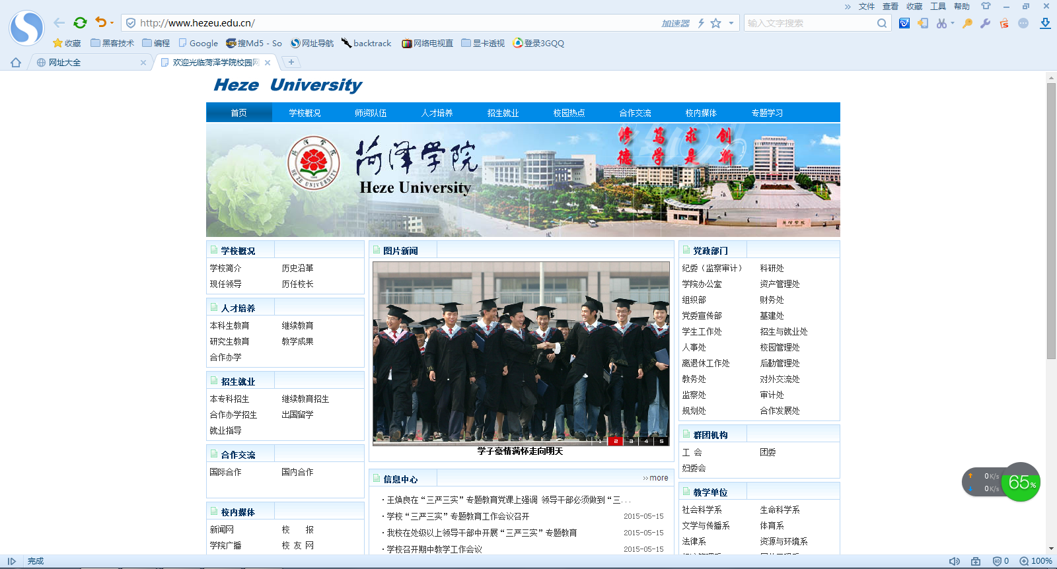Go back with the back arrow
This screenshot has width=1057, height=569.
point(59,22)
